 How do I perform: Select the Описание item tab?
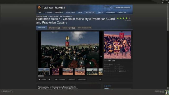point(42,28)
